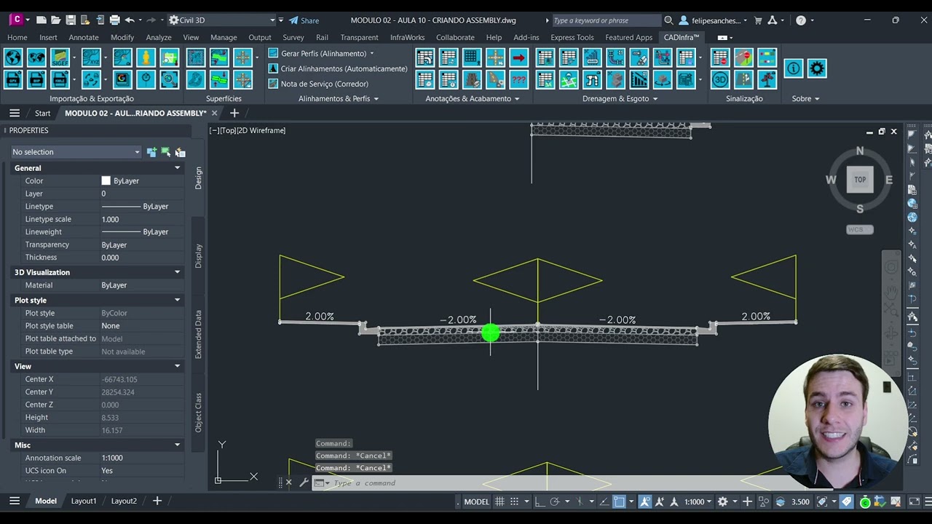
Task: Toggle object snap highlighted button
Action: (x=619, y=501)
